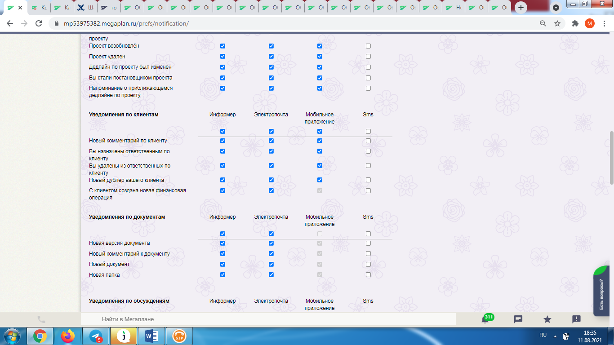Click the 'Уведомления по документам' heading
Image resolution: width=614 pixels, height=345 pixels.
[127, 217]
